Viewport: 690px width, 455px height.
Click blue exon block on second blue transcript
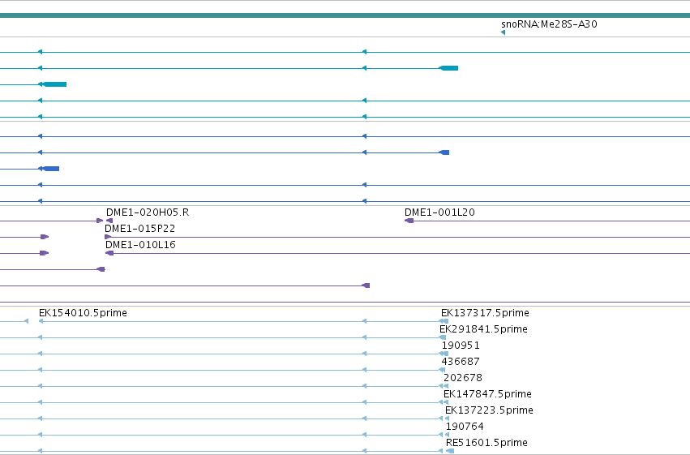click(444, 152)
